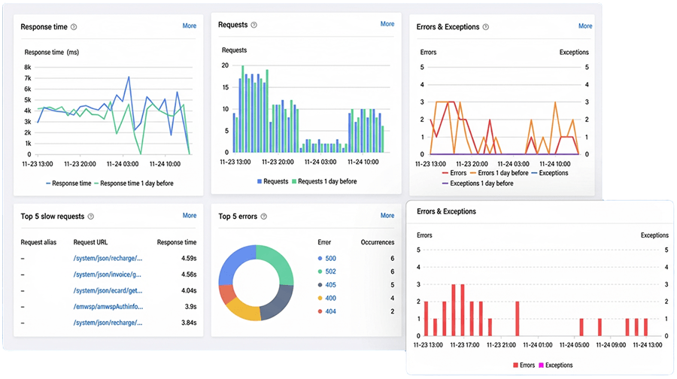Click the Response time (ms) axis title
Image resolution: width=677 pixels, height=379 pixels.
click(51, 52)
